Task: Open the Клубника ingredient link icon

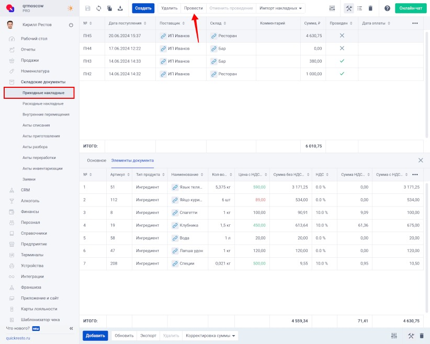Action: (x=175, y=225)
